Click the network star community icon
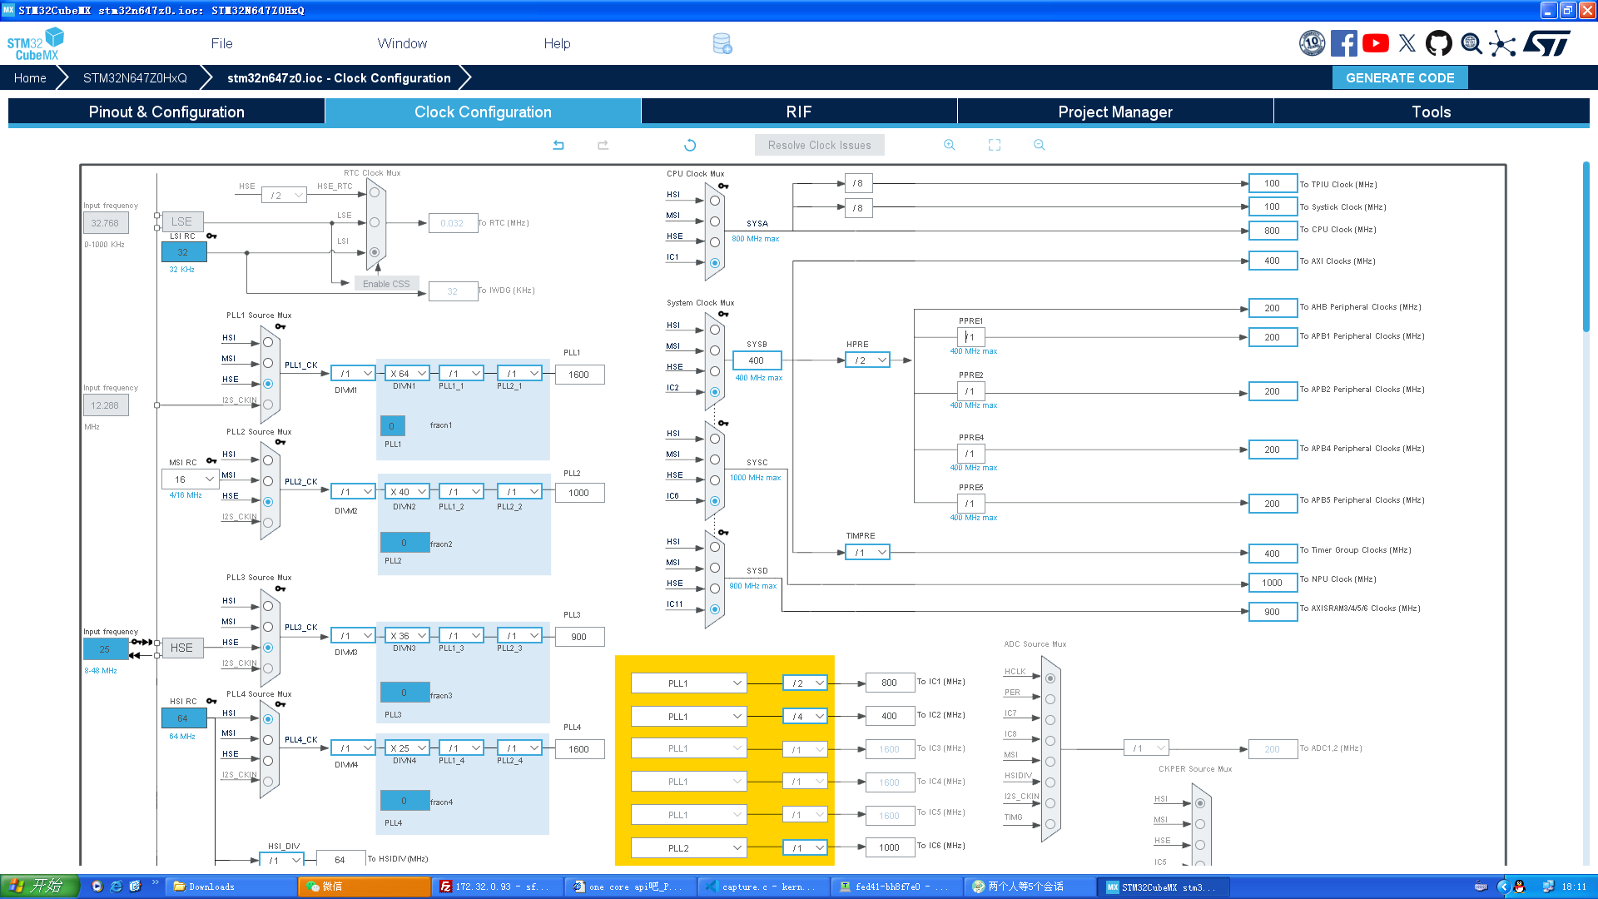Viewport: 1598px width, 899px height. [x=1502, y=43]
